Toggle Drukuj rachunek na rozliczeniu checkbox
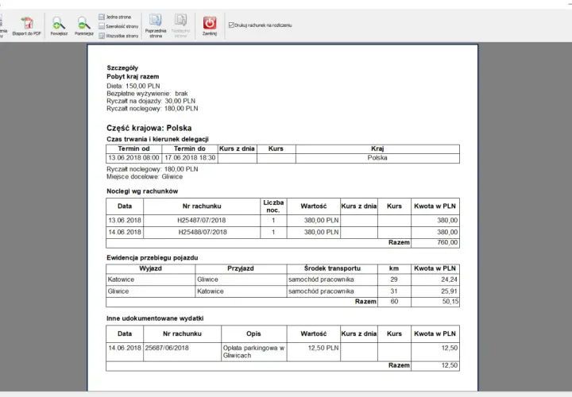 pos(231,25)
